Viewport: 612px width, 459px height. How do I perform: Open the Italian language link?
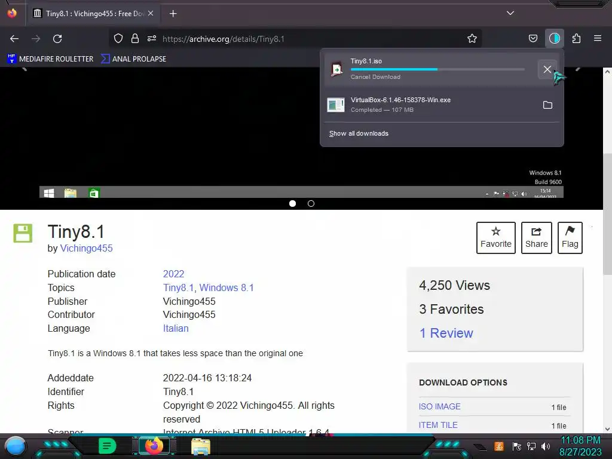[x=176, y=328]
